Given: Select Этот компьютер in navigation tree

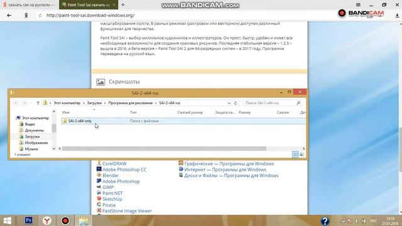Looking at the screenshot, I should point(33,118).
